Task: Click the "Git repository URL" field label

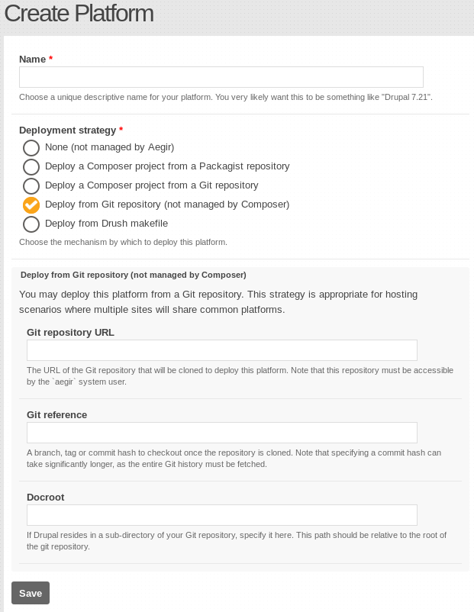Action: [x=70, y=333]
